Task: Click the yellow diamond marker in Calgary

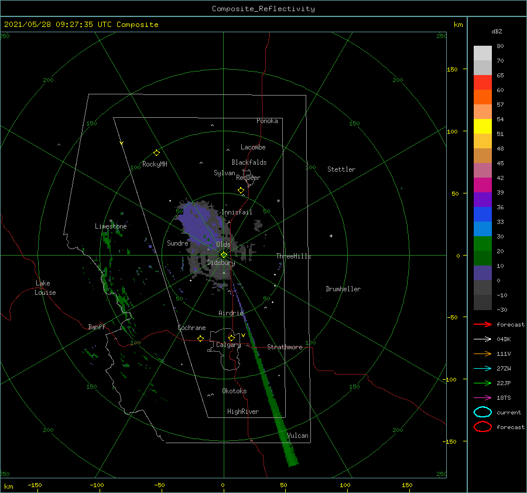Action: (x=231, y=338)
